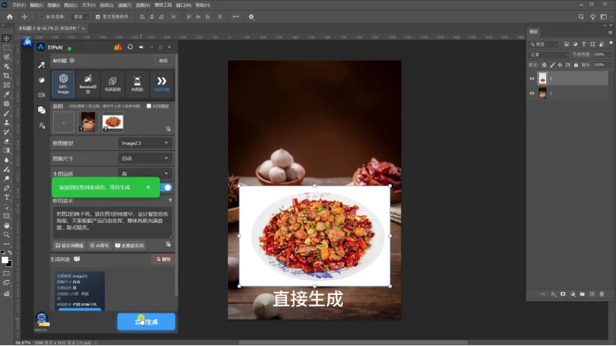Open the image quality dropdown set to 高

tap(145, 173)
